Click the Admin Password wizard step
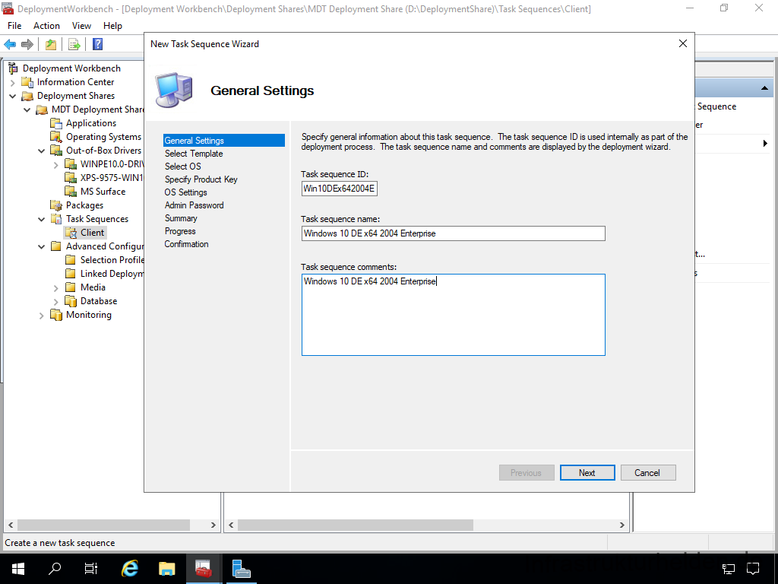Viewport: 778px width, 584px height. (x=194, y=205)
